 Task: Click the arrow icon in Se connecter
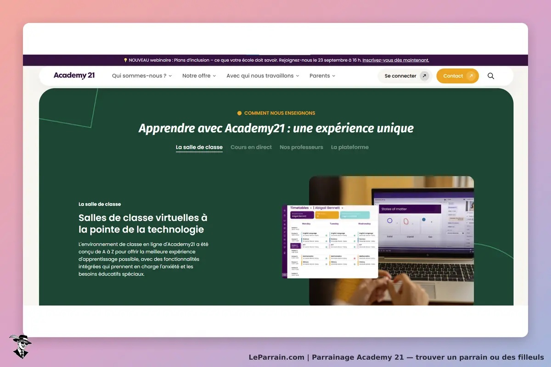pos(424,76)
